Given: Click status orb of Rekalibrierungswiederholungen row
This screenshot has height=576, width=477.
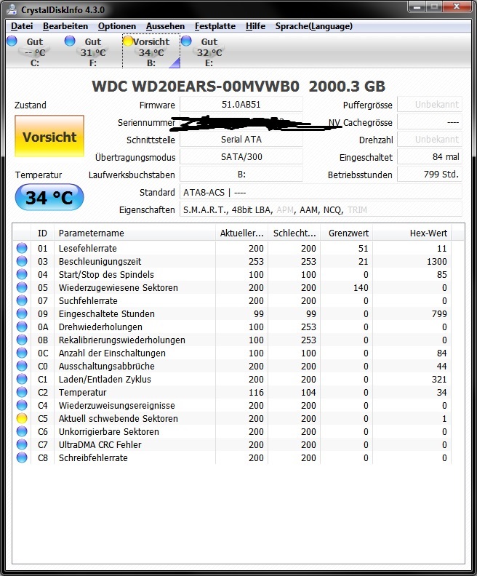Looking at the screenshot, I should (x=22, y=340).
